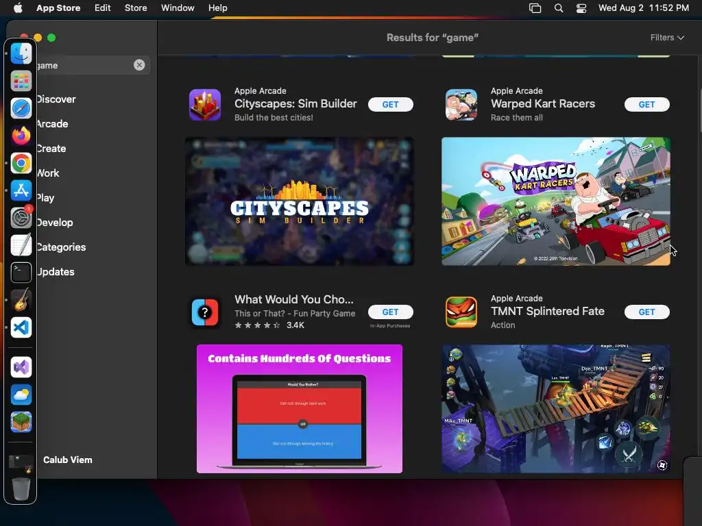Open the Cityscapes Sim Builder preview image

pos(299,201)
